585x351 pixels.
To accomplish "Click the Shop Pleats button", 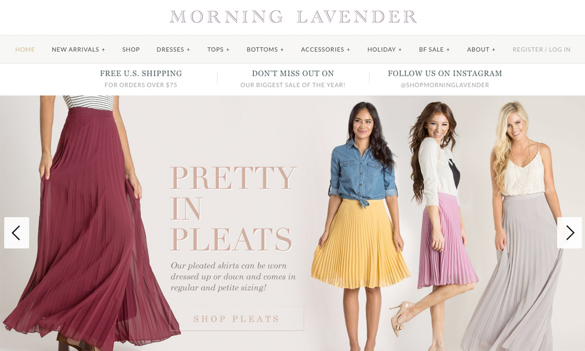I will [237, 319].
